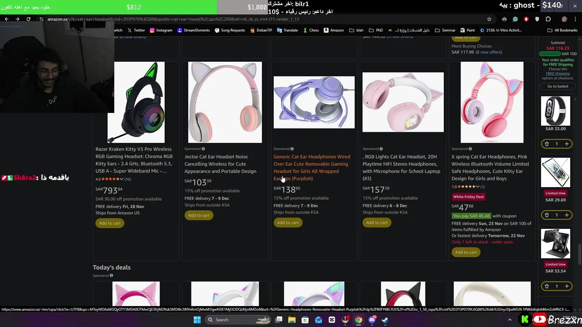Click the browser forward arrow

coord(17,19)
